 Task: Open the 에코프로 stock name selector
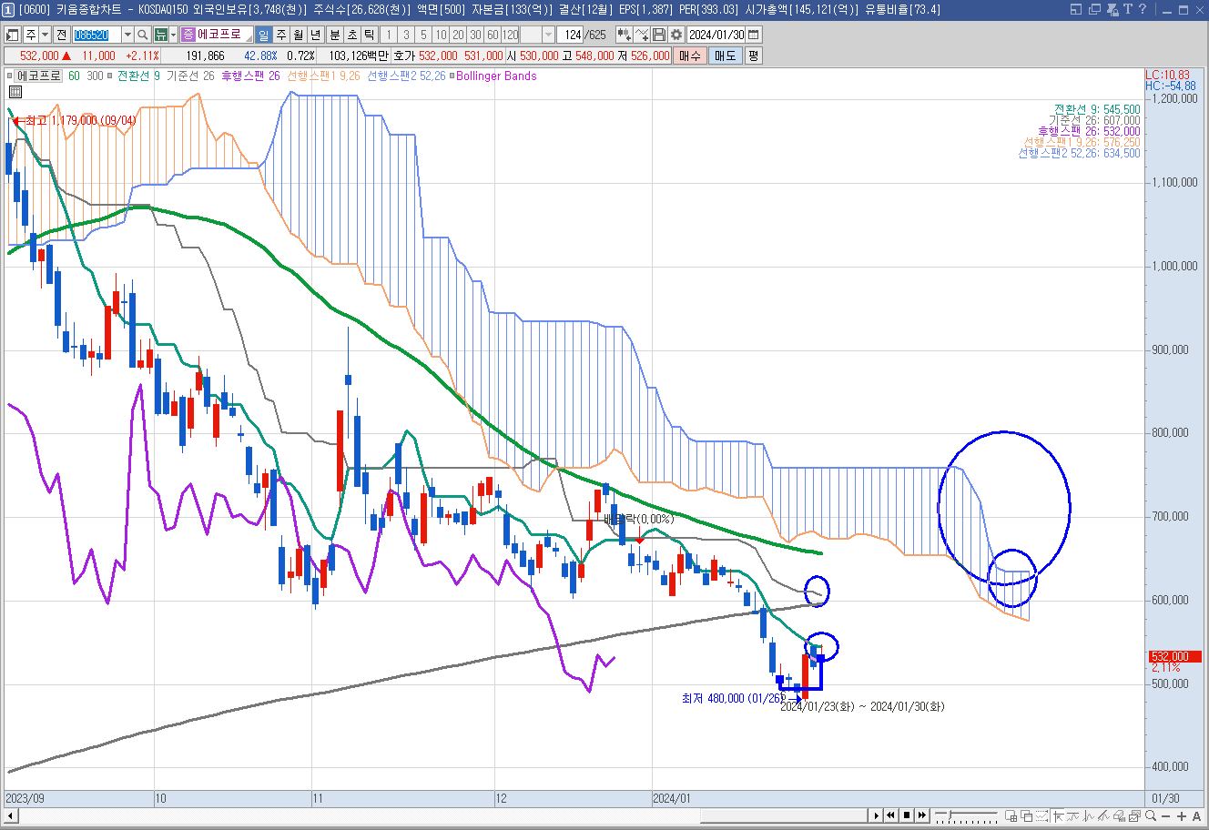pos(218,35)
